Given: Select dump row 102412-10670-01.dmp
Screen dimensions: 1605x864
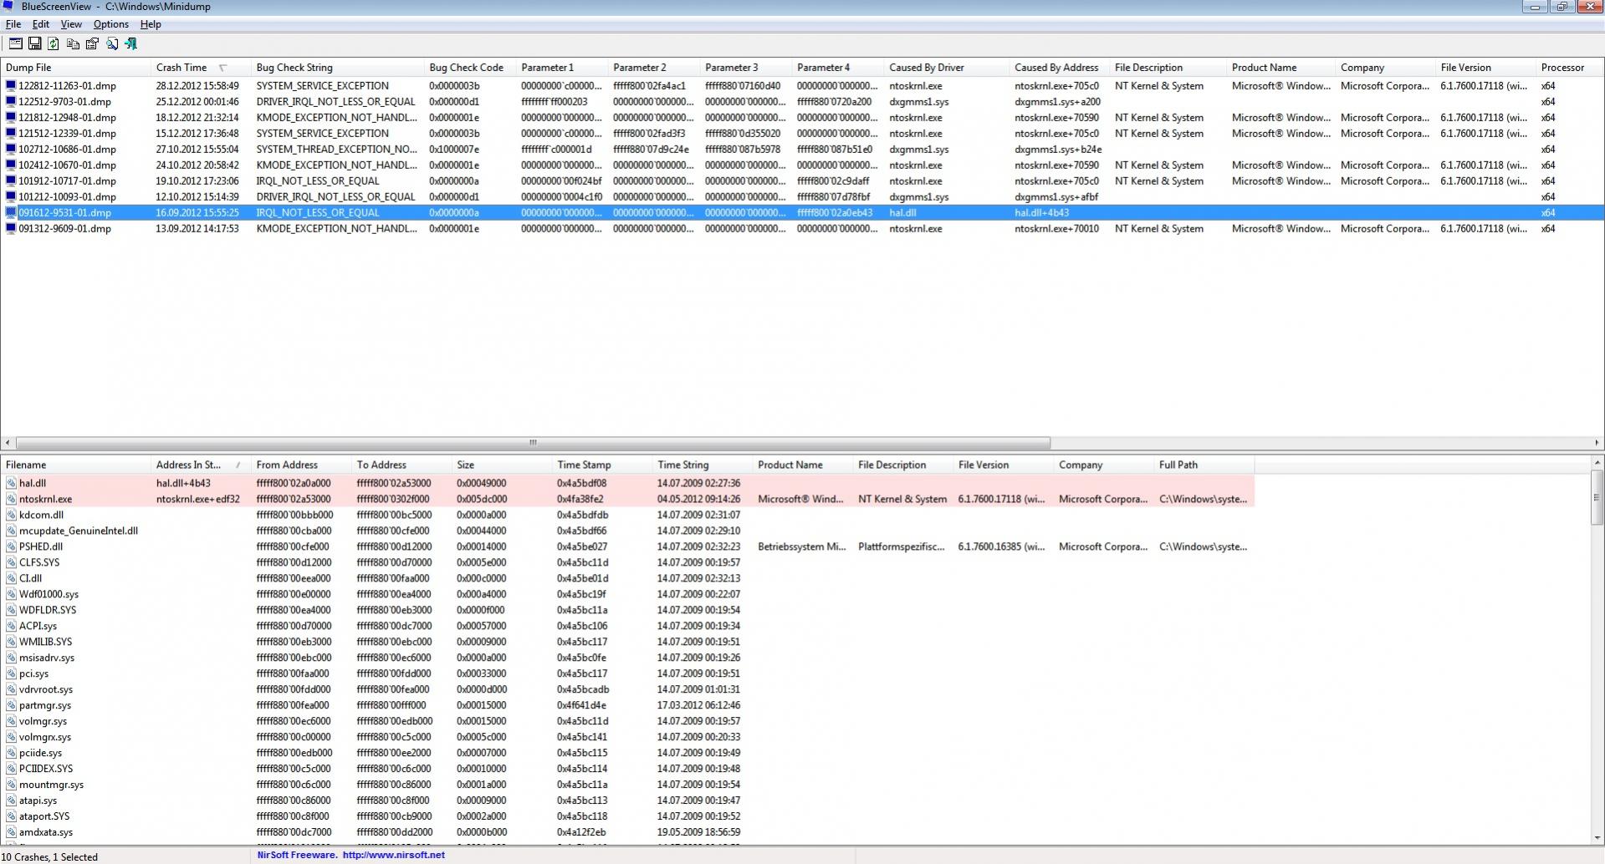Looking at the screenshot, I should 802,165.
